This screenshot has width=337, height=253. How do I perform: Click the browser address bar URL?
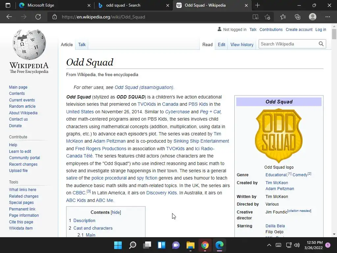103,17
